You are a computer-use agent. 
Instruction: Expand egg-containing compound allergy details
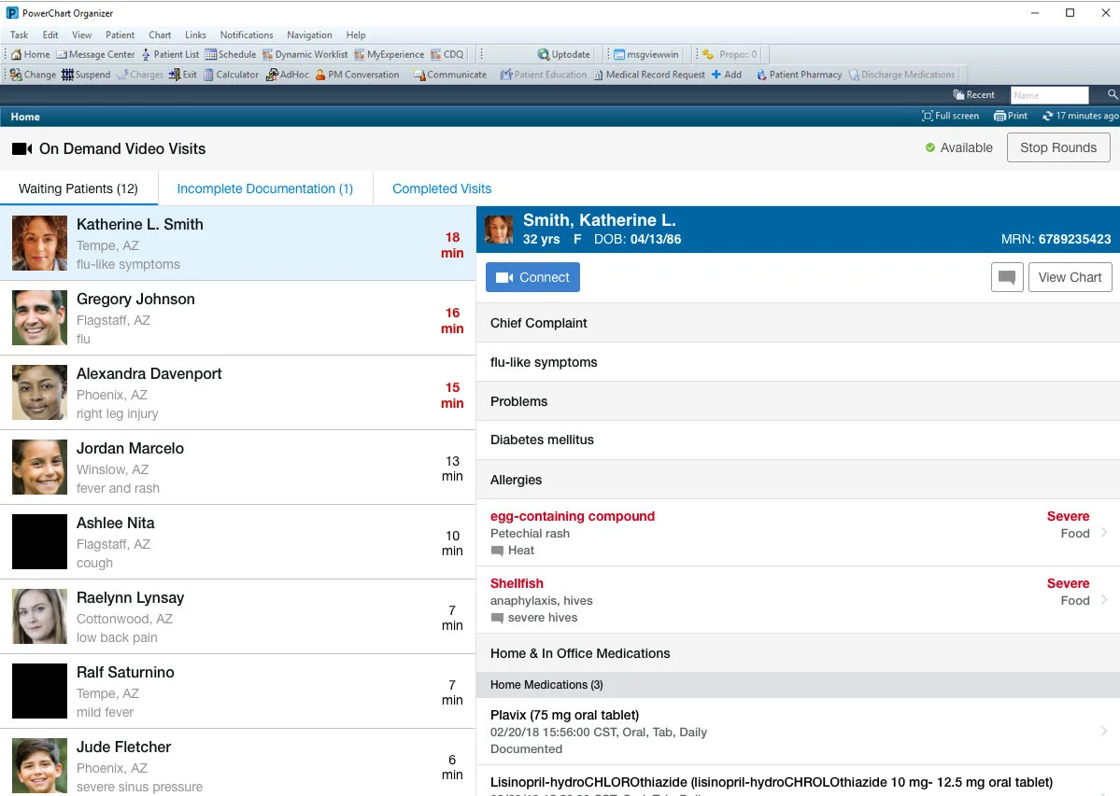[x=798, y=533]
